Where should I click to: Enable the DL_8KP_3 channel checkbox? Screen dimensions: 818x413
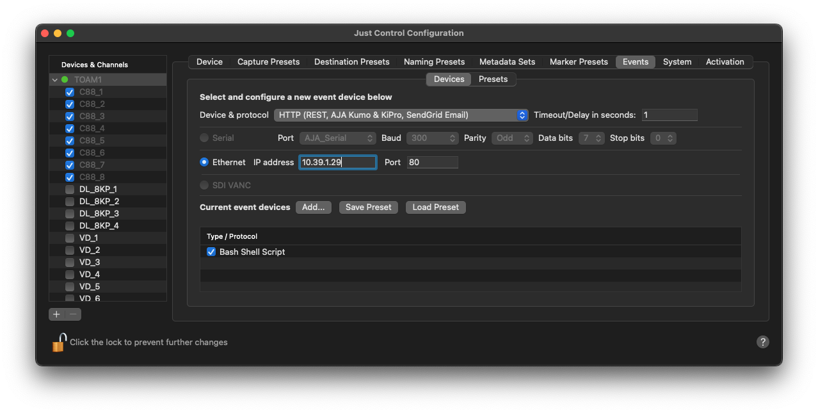[70, 214]
